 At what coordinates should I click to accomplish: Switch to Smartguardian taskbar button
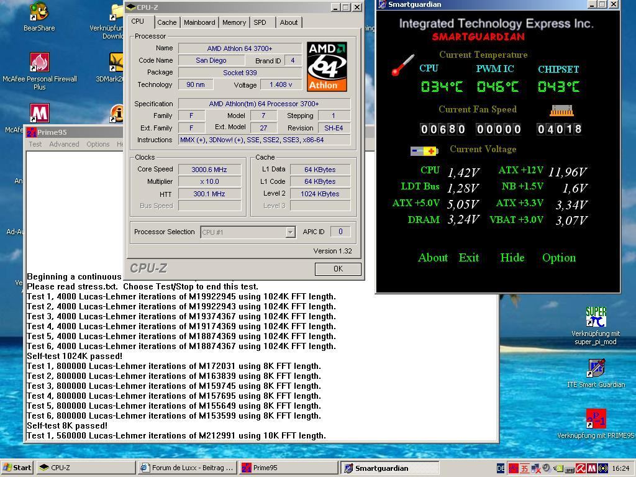pos(389,468)
